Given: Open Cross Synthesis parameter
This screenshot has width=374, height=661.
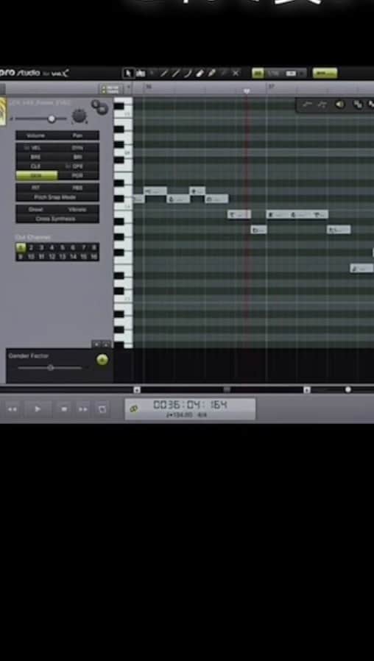Looking at the screenshot, I should 57,219.
